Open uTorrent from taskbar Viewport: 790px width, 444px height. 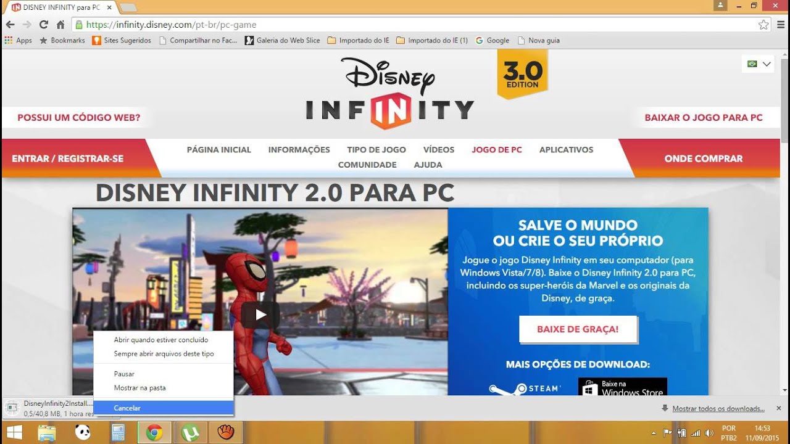[x=190, y=432]
